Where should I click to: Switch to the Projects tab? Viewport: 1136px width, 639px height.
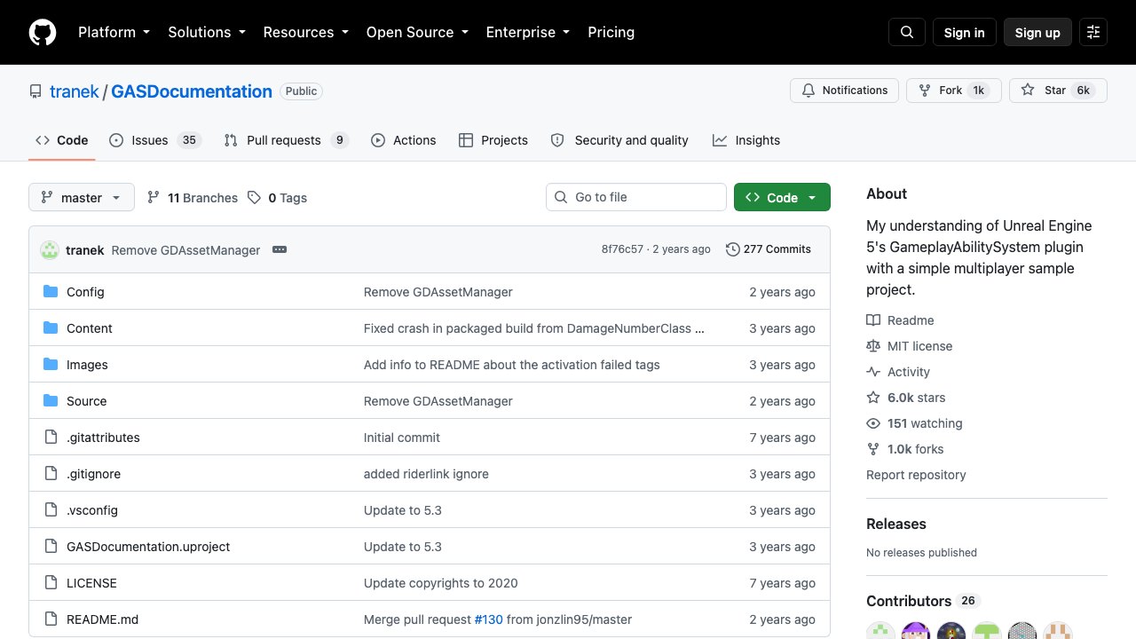493,140
